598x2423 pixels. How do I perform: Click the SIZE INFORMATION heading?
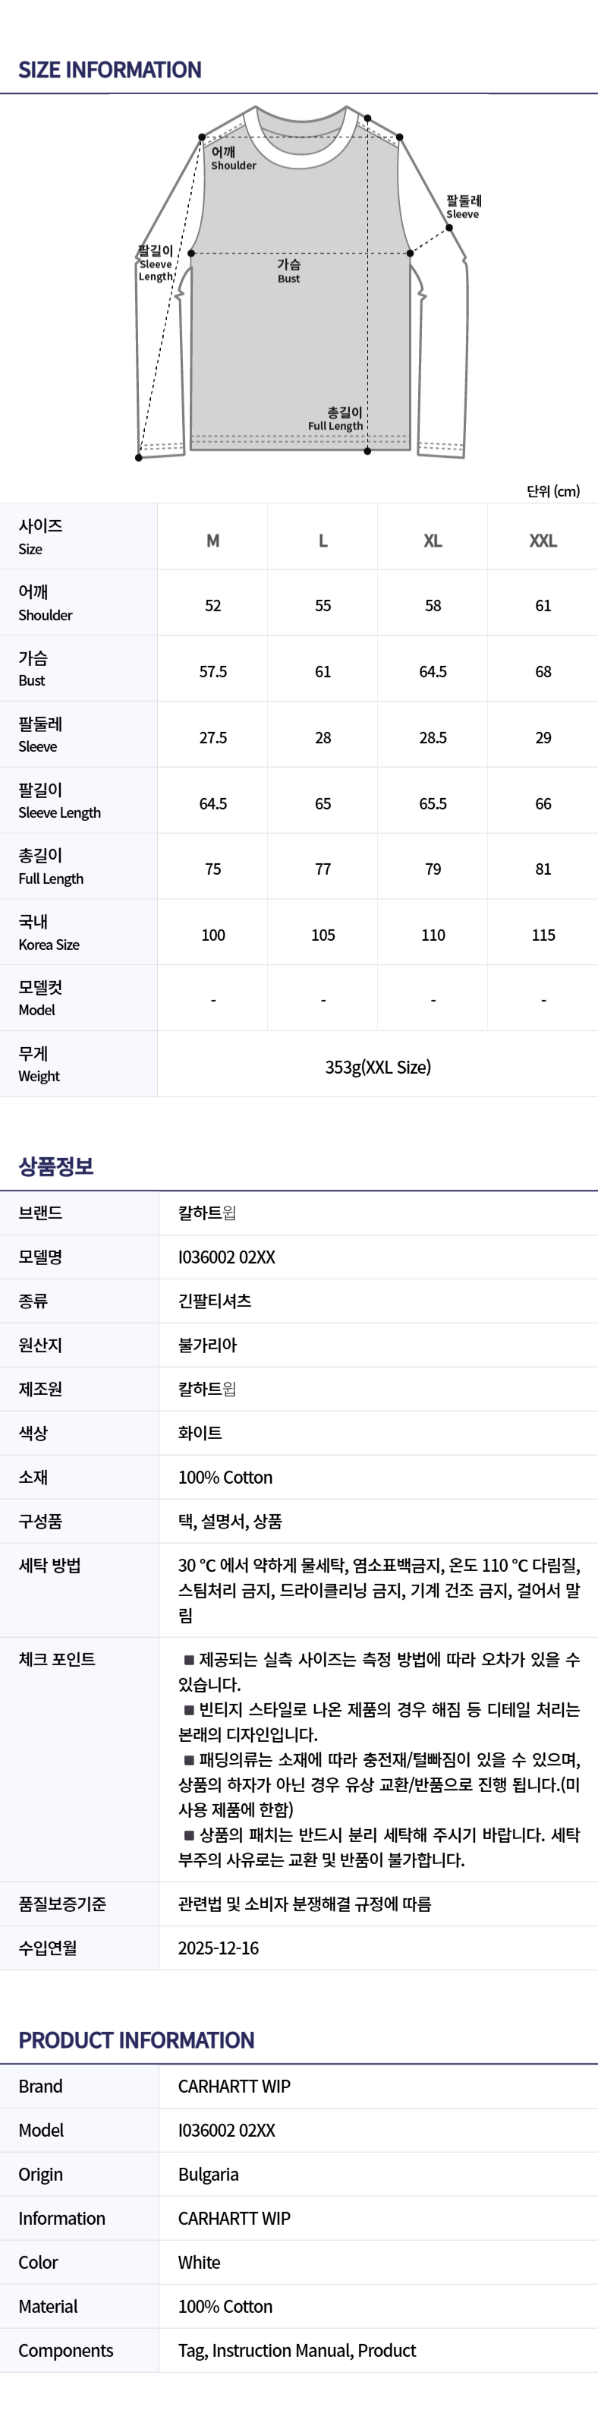coord(110,70)
